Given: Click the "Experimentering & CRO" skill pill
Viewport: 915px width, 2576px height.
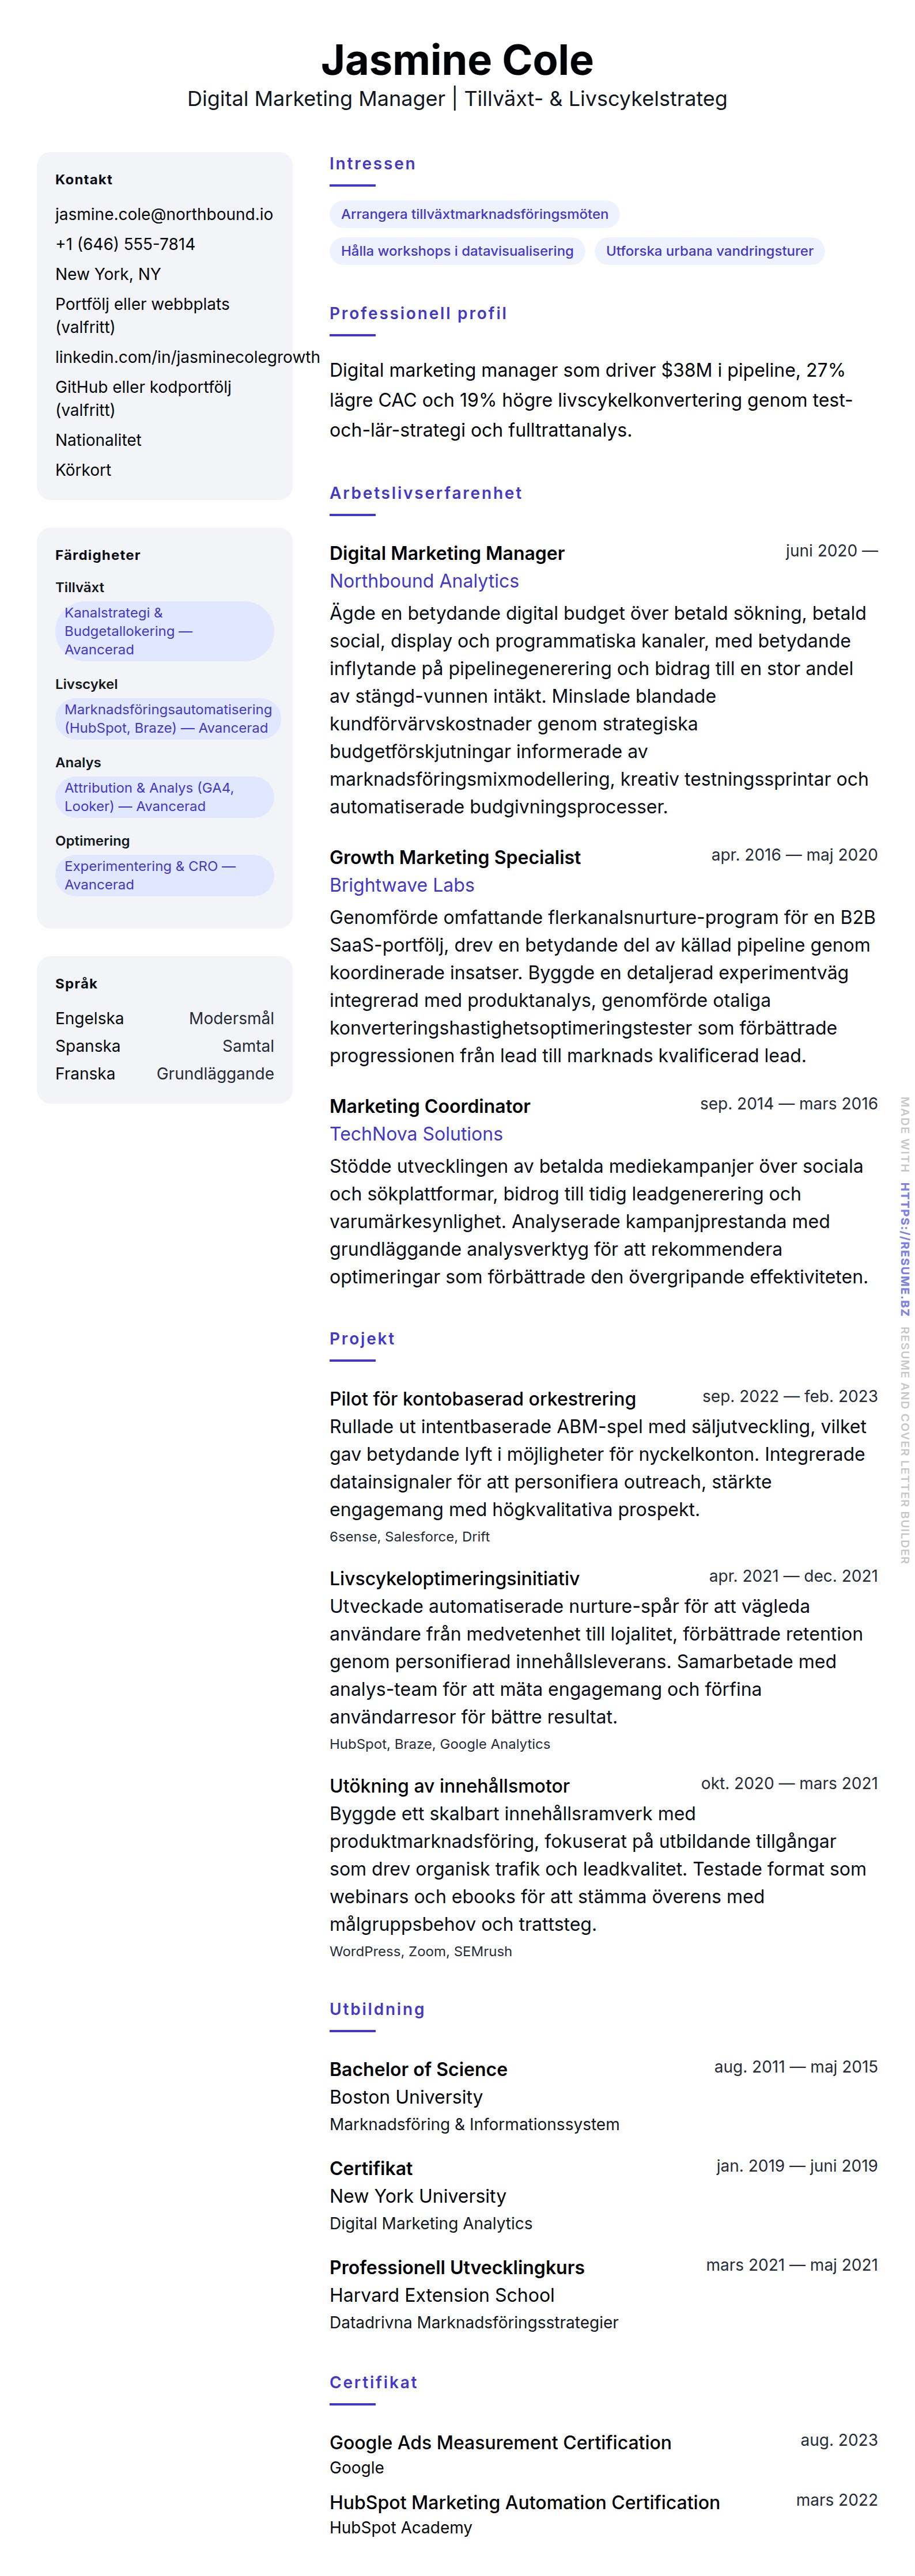Looking at the screenshot, I should click(164, 875).
